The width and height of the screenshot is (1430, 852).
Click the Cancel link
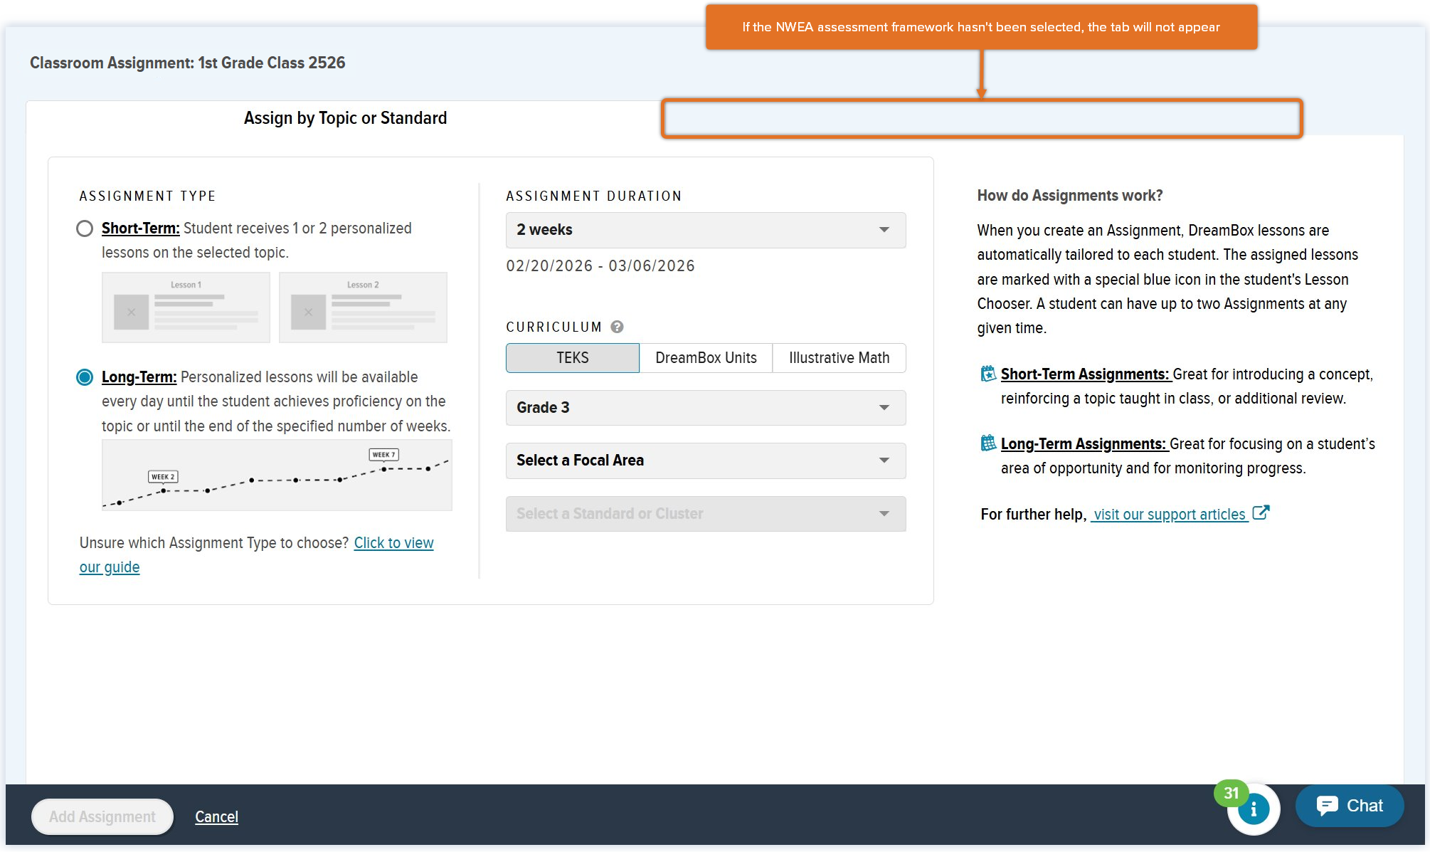216,817
